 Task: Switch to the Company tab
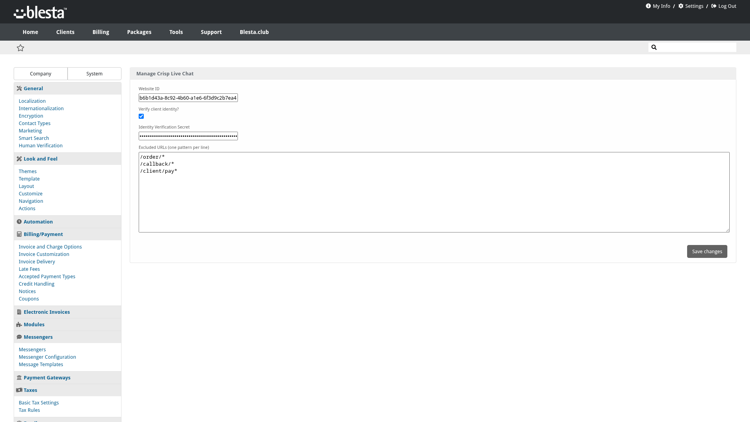pyautogui.click(x=41, y=74)
